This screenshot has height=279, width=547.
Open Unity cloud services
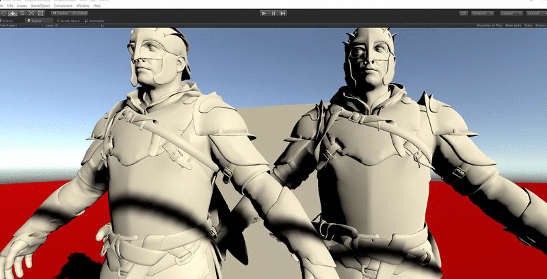click(x=464, y=13)
